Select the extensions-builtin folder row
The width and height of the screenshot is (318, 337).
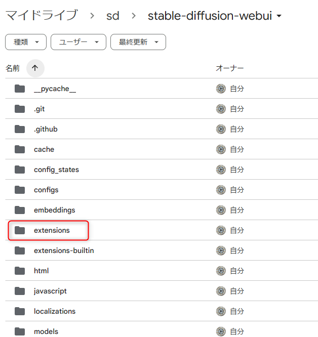point(64,250)
